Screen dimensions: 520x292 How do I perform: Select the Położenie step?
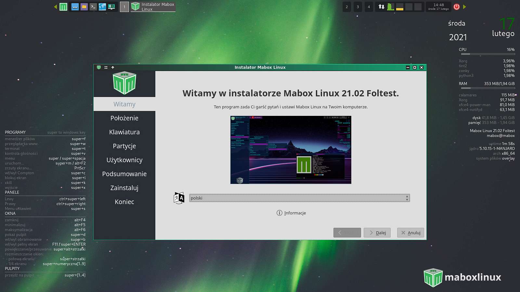coord(124,118)
